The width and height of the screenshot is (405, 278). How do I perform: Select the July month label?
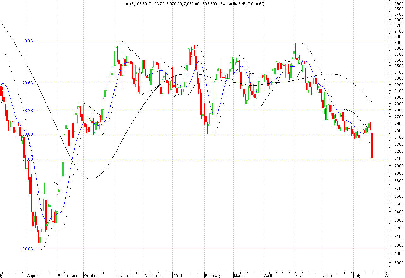click(x=358, y=276)
